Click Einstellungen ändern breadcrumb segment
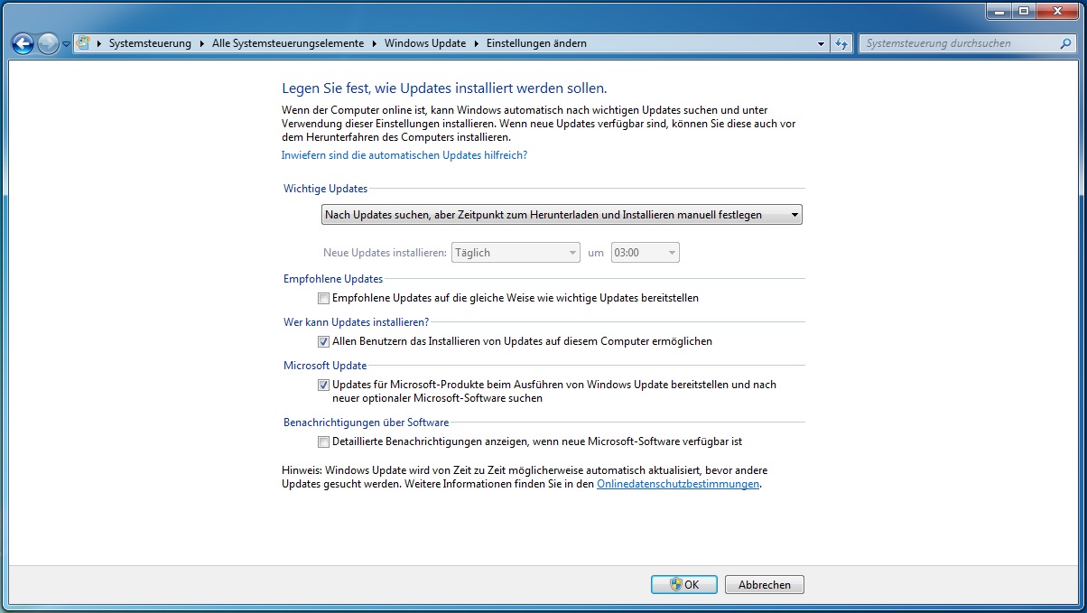The height and width of the screenshot is (613, 1087). (x=536, y=43)
